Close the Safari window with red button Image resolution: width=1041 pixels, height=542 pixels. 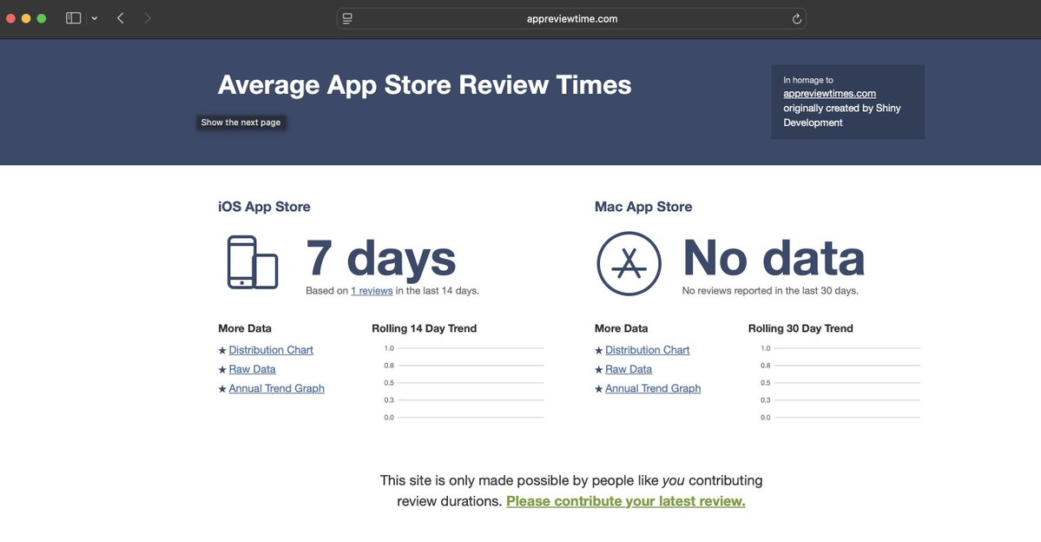[x=10, y=18]
